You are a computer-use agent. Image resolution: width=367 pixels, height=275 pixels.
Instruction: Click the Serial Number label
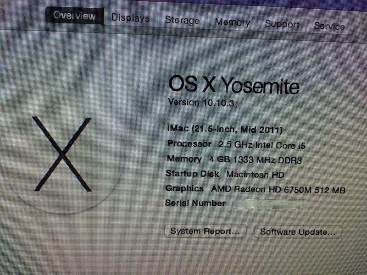click(195, 203)
